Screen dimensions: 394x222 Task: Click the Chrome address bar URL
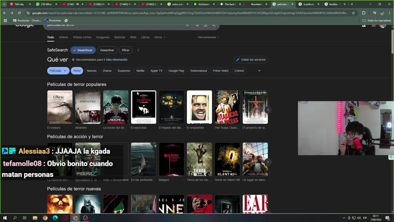pos(189,13)
